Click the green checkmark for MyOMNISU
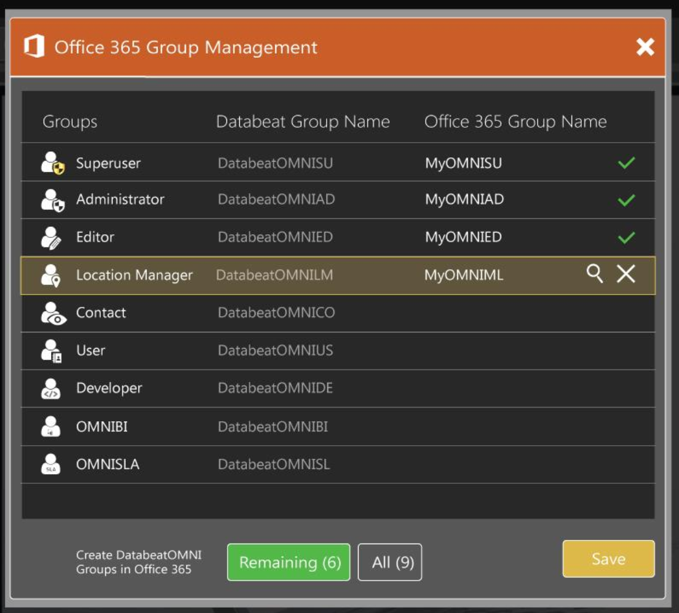Image resolution: width=679 pixels, height=613 pixels. [x=626, y=163]
